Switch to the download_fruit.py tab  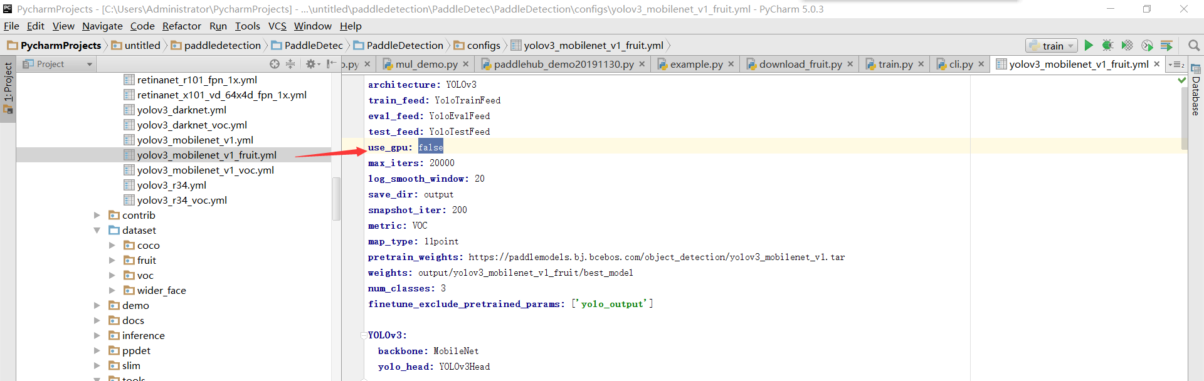pyautogui.click(x=800, y=64)
